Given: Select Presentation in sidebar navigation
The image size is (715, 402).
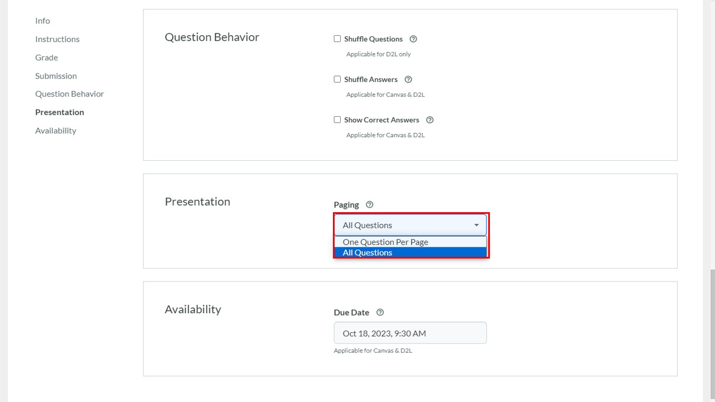Looking at the screenshot, I should click(x=60, y=112).
